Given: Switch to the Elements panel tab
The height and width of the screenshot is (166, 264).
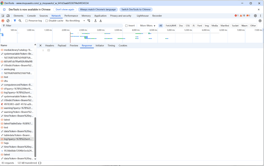Looking at the screenshot, I should pyautogui.click(x=18, y=16).
